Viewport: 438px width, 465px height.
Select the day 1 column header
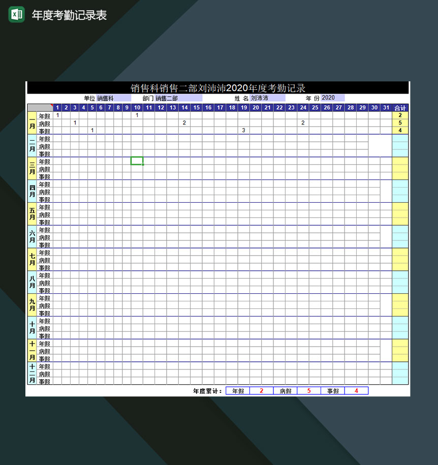(x=57, y=107)
